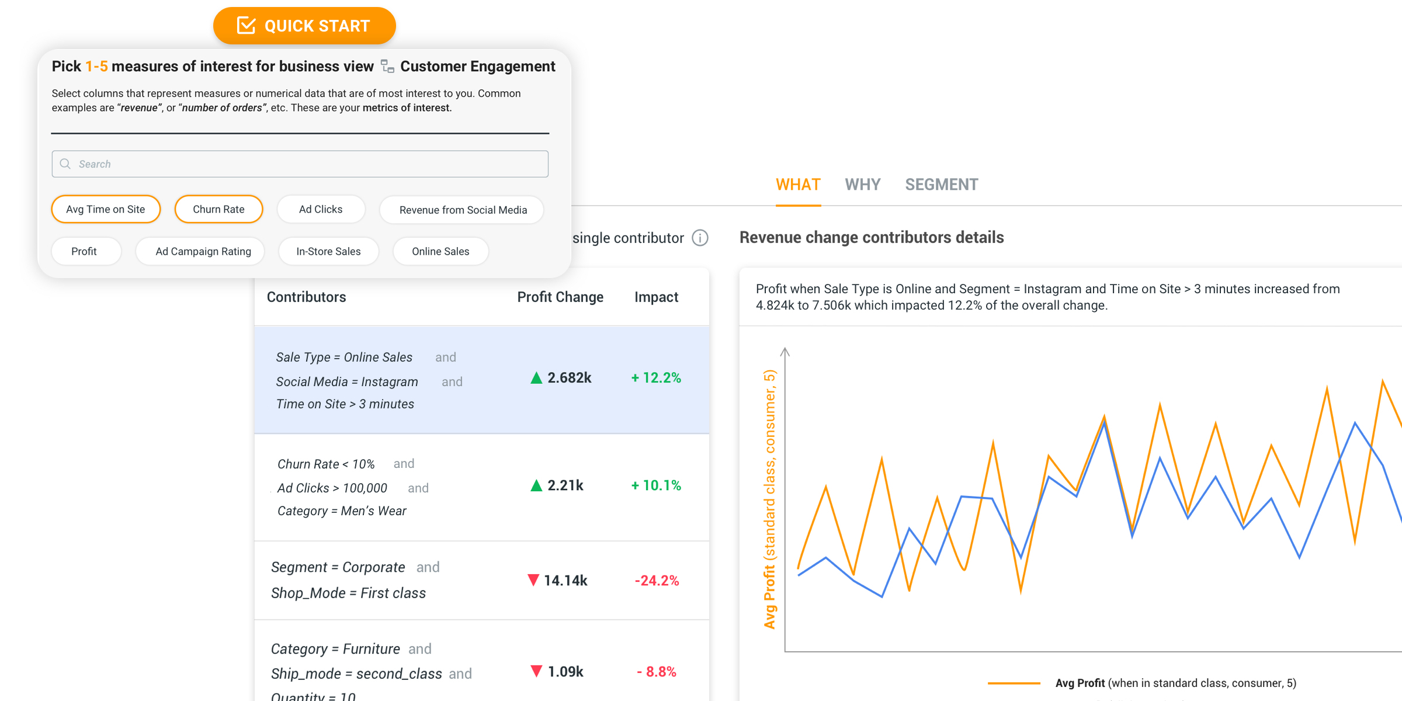
Task: Select the Ad Clicks measure chip
Action: [x=321, y=209]
